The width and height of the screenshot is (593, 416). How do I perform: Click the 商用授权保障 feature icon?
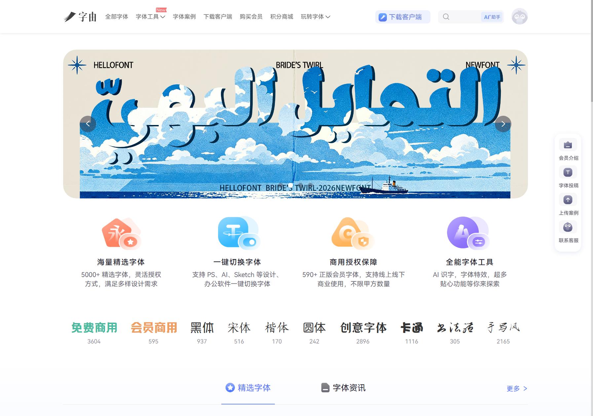[353, 233]
